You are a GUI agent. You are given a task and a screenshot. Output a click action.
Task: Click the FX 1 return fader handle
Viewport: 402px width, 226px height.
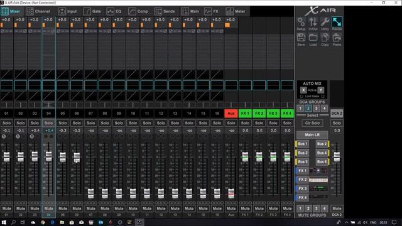(x=245, y=156)
